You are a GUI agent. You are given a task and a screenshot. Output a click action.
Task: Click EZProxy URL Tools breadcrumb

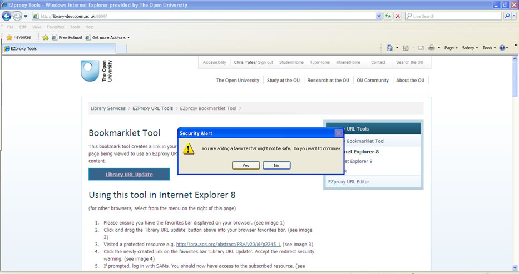tap(152, 108)
